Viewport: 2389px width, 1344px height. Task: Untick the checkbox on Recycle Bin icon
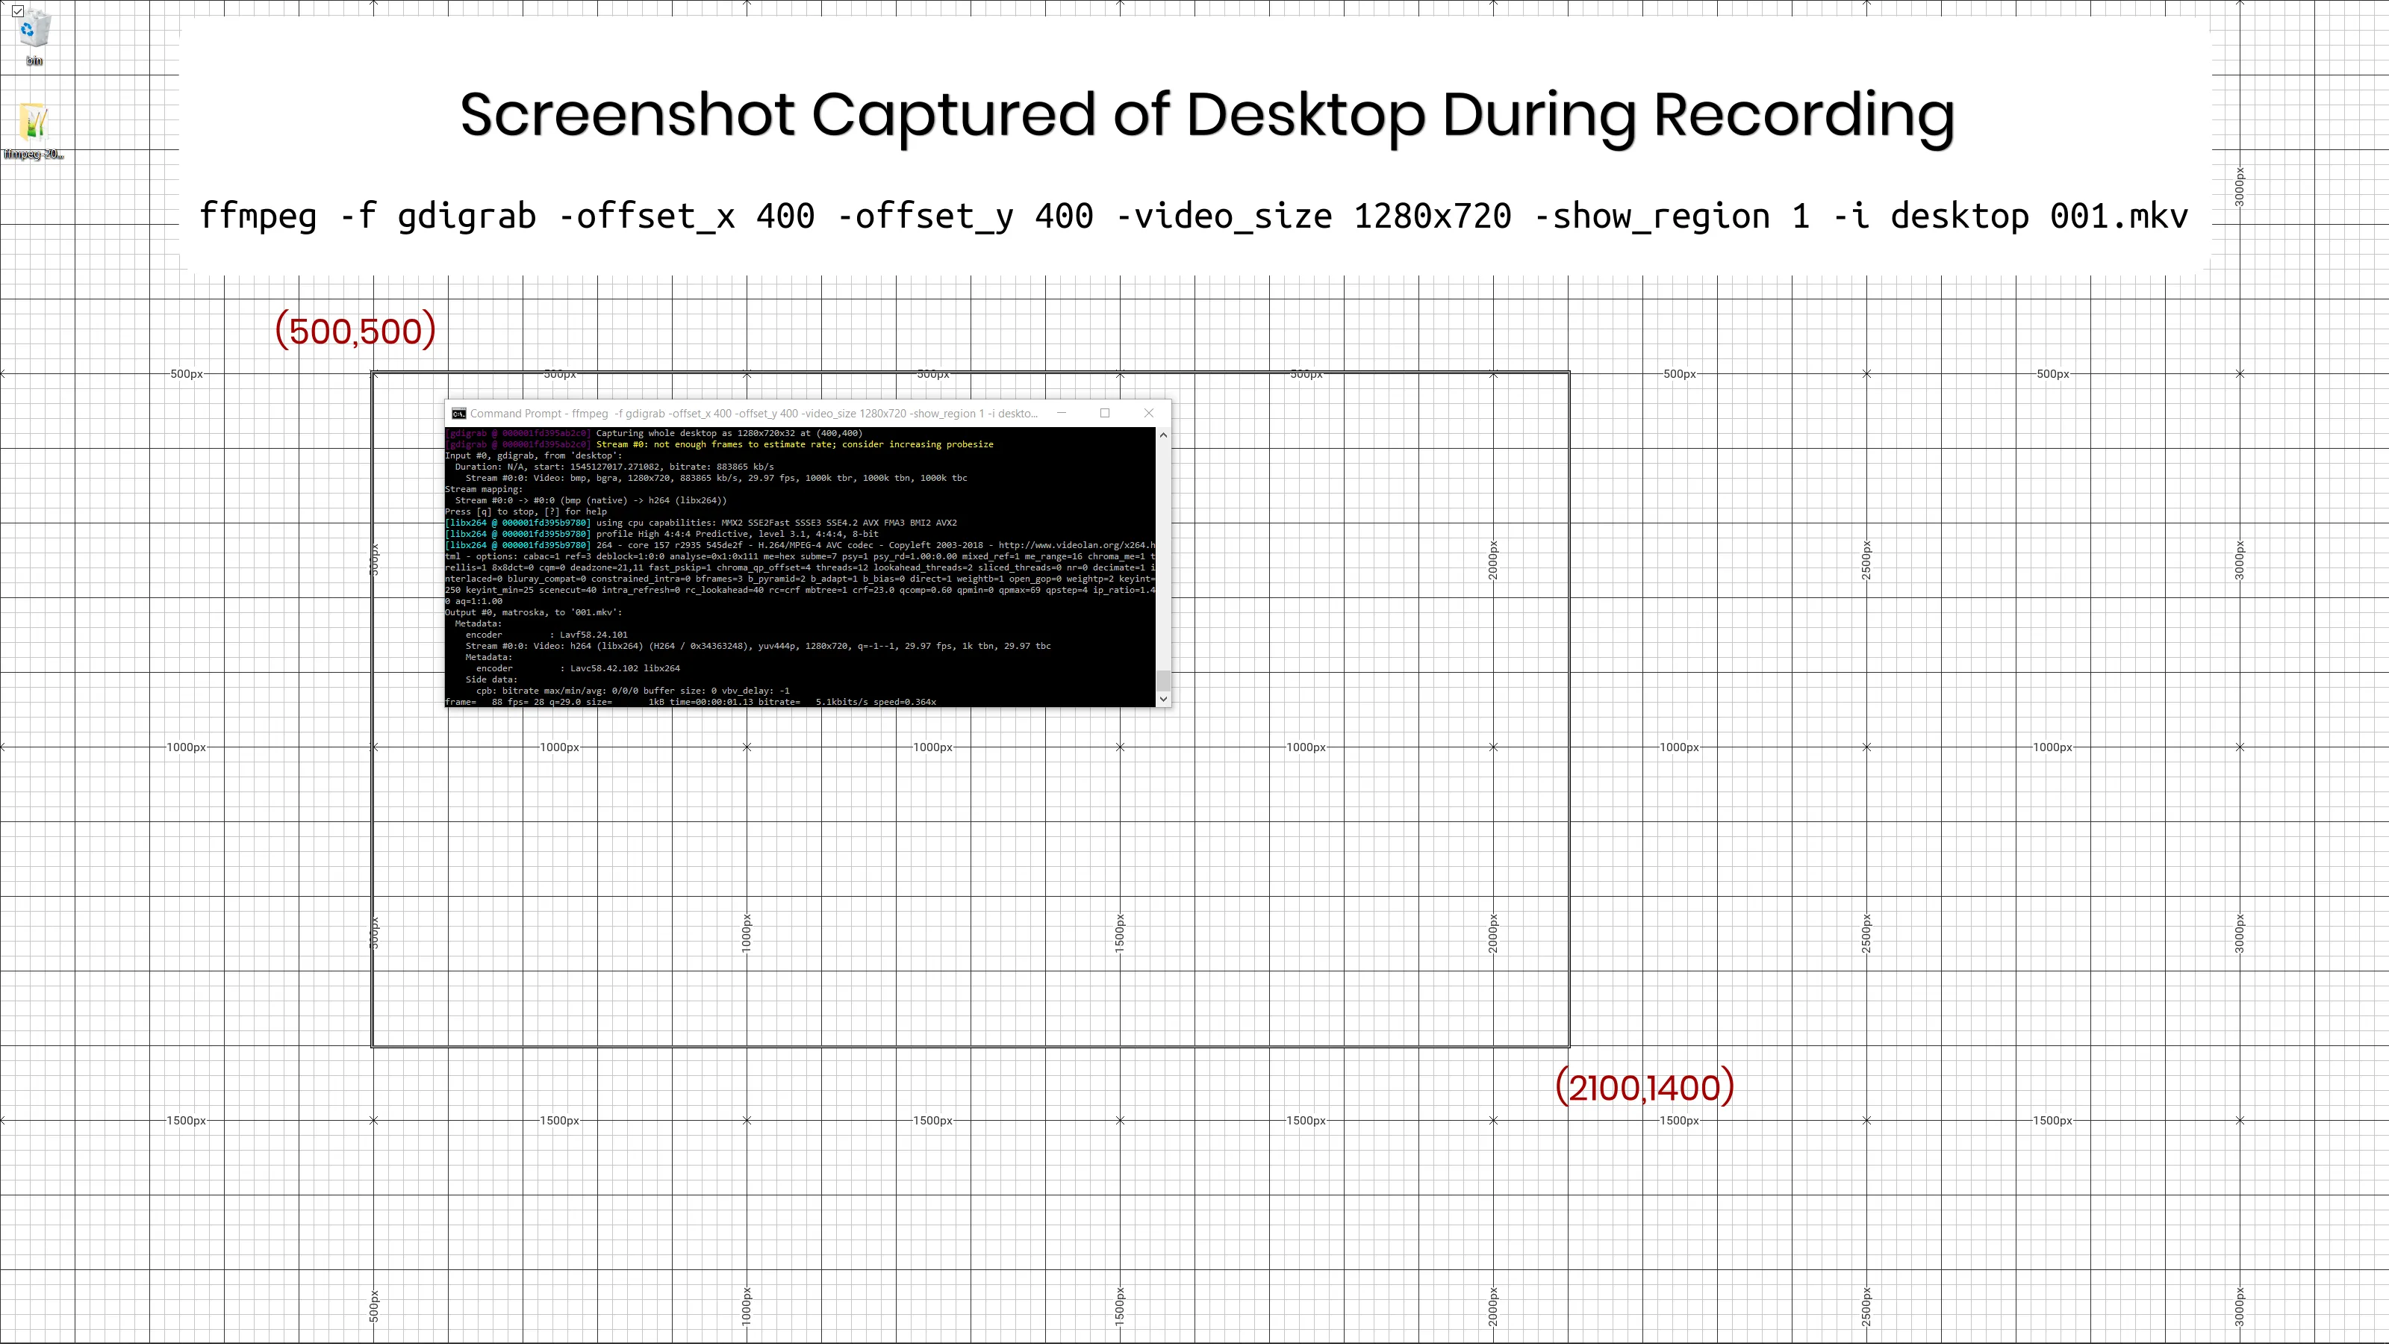(18, 11)
